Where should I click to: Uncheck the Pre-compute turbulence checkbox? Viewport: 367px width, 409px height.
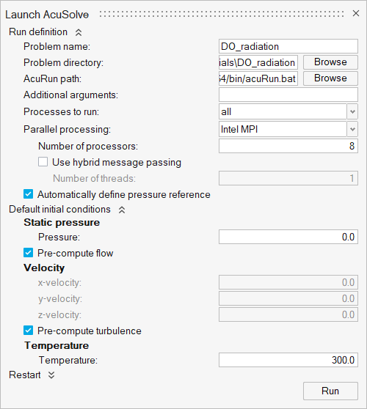pyautogui.click(x=28, y=331)
